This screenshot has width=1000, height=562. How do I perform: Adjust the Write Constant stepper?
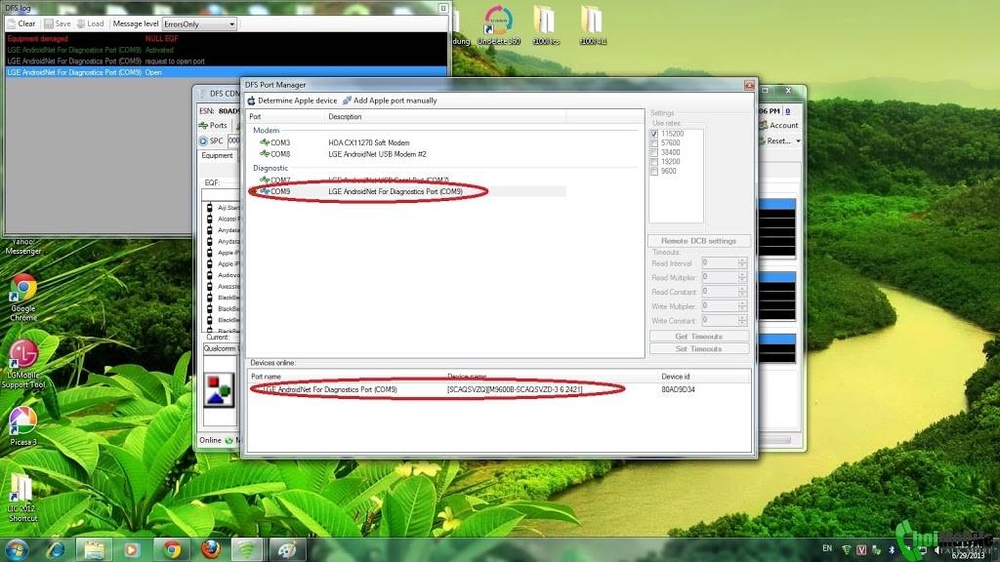click(x=742, y=320)
